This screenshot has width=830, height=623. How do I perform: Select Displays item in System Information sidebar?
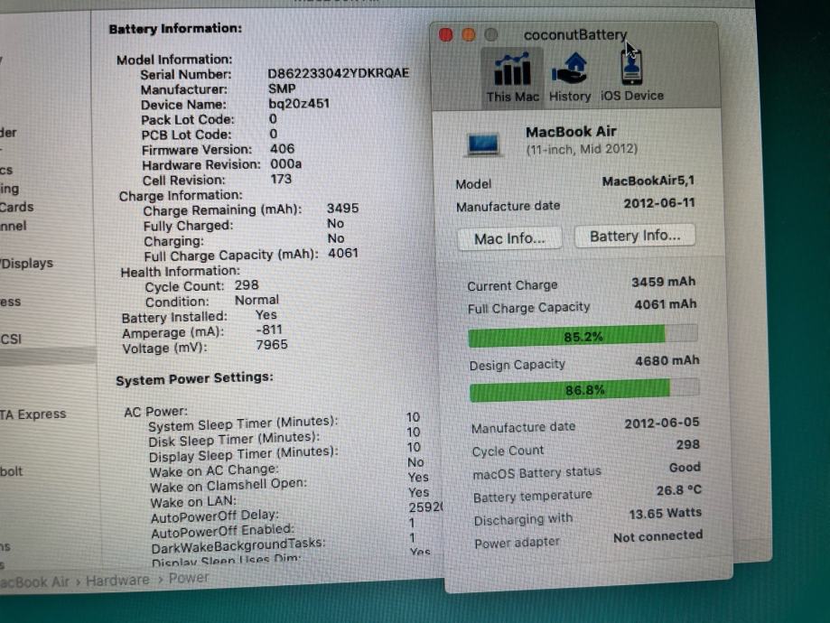tap(26, 263)
